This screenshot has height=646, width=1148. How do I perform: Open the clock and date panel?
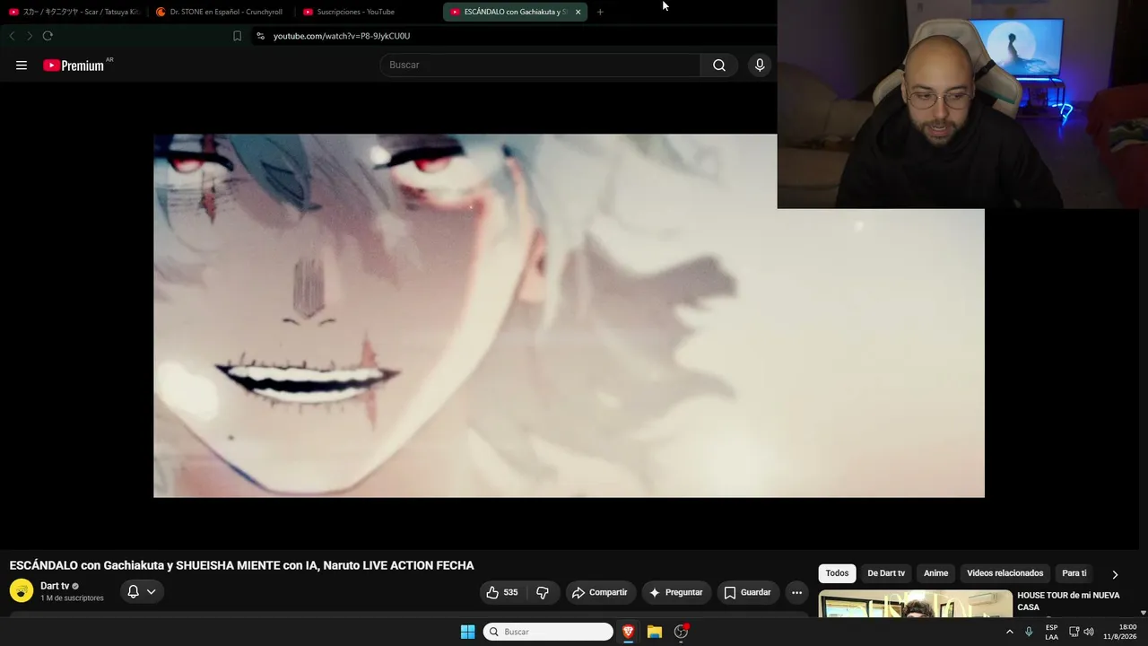click(x=1120, y=632)
